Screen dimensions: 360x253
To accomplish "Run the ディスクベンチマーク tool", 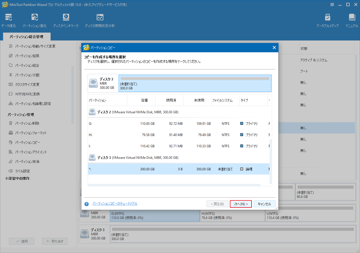I will (x=66, y=20).
